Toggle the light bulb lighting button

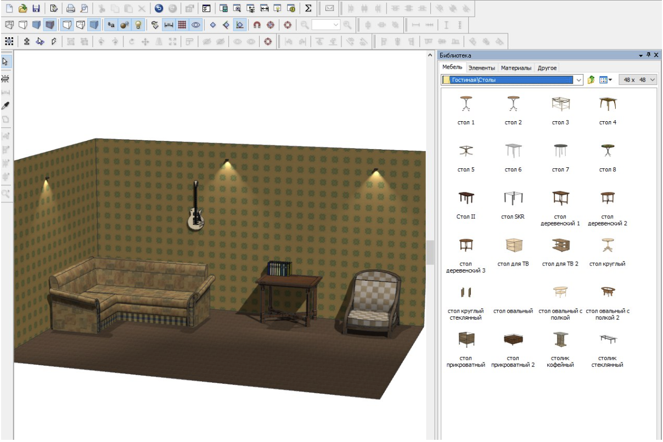[x=138, y=25]
